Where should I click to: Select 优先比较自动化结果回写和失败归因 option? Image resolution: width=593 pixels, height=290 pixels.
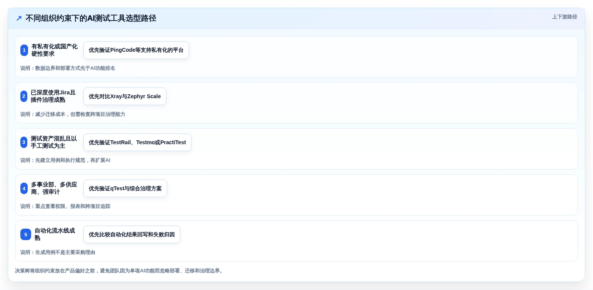pyautogui.click(x=132, y=234)
